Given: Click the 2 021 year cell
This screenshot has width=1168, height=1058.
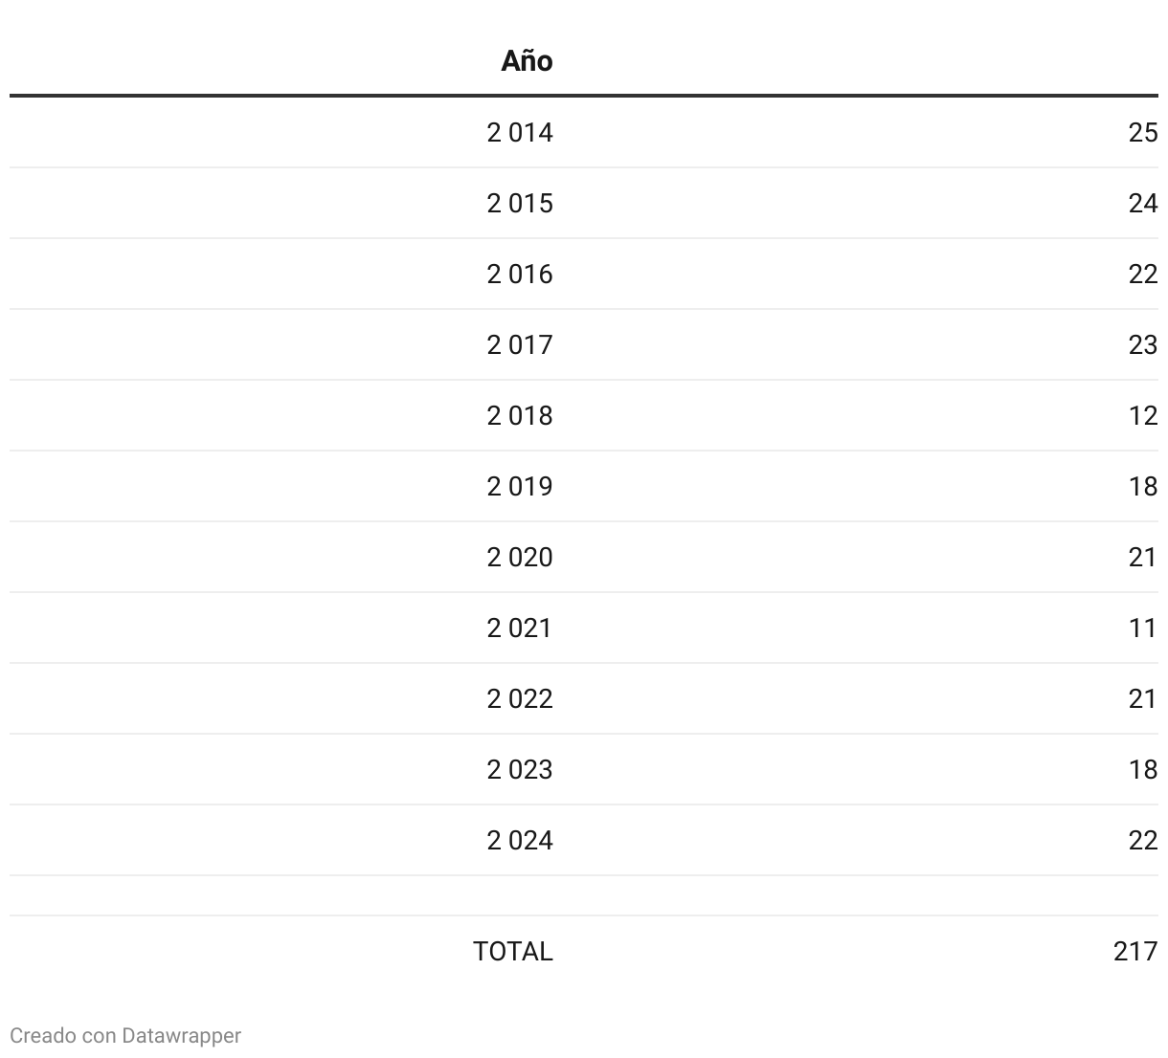Looking at the screenshot, I should [x=519, y=628].
